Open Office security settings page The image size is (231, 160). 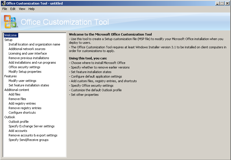(24, 67)
